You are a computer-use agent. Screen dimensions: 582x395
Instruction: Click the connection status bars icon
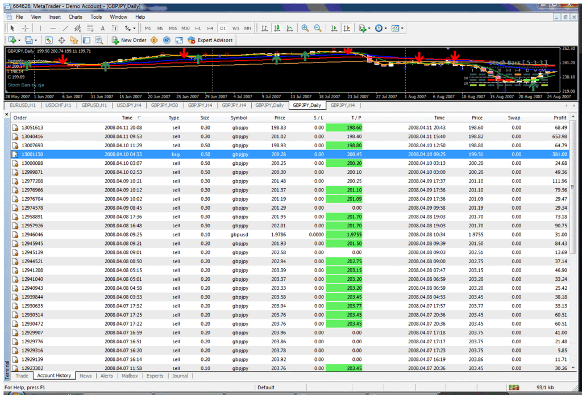coord(514,388)
